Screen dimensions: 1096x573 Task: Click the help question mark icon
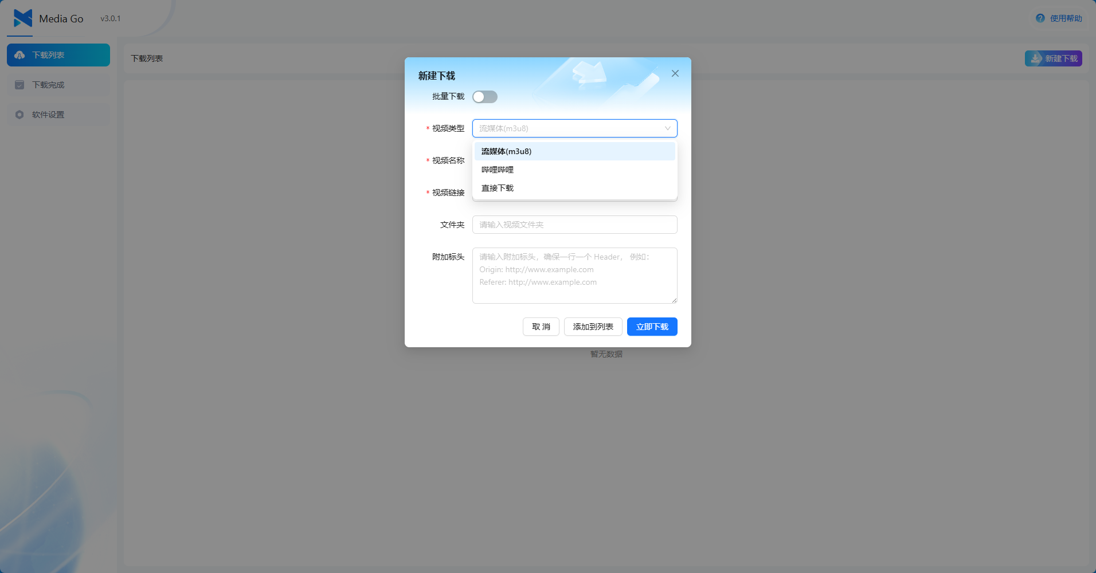(1040, 18)
